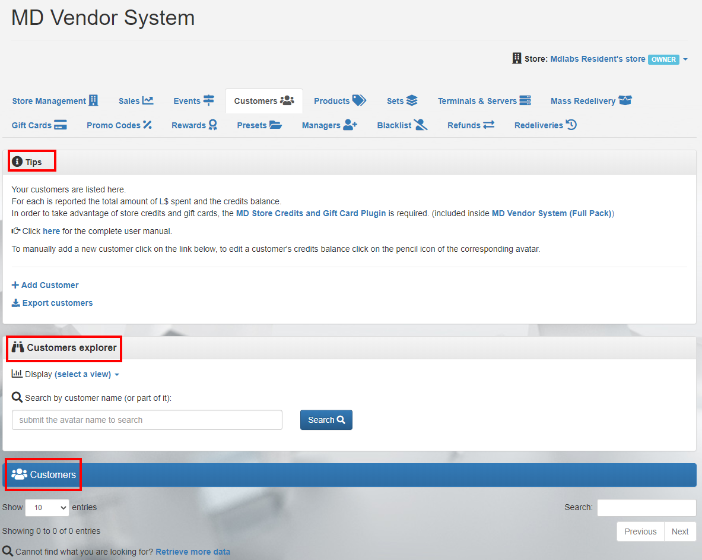This screenshot has height=560, width=702.
Task: Click the box icon beside Mass Redelivery
Action: click(x=625, y=100)
